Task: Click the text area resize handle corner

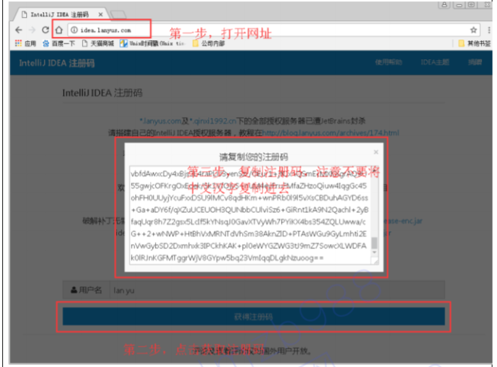Action: click(x=376, y=261)
